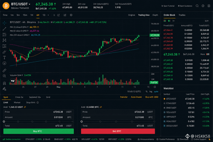Open the apps grid menu icon

[209, 6]
